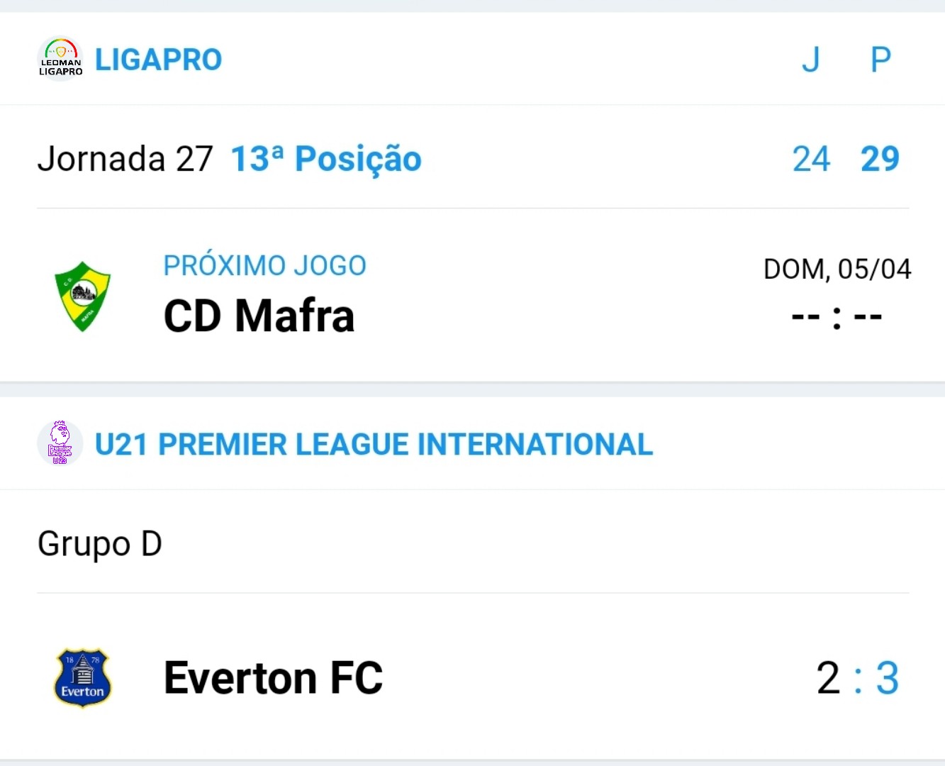Tap the Everton club crest

(83, 678)
